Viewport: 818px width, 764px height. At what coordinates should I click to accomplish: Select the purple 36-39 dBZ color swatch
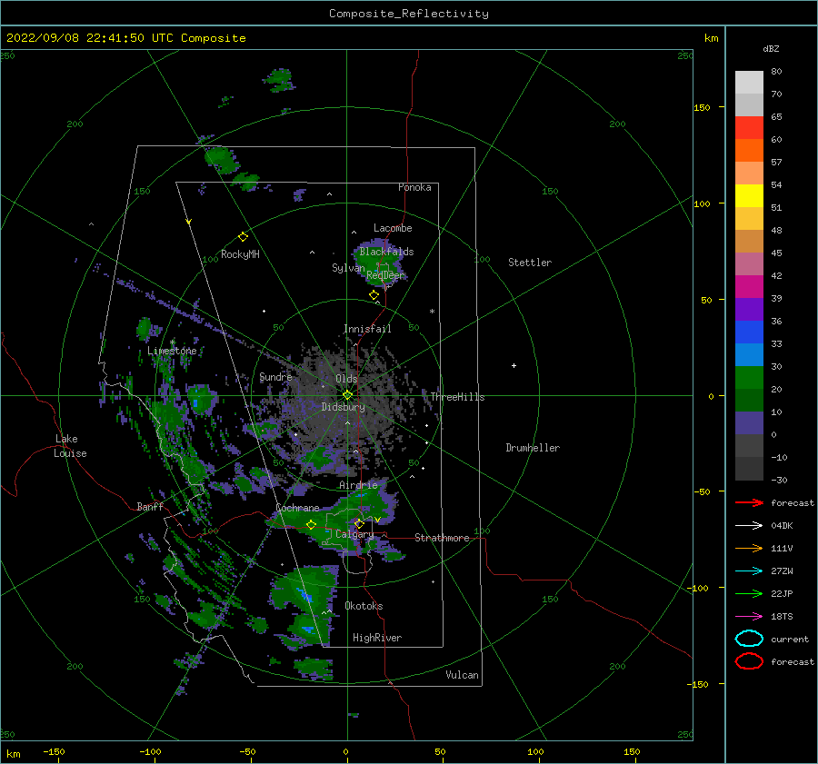pos(749,310)
